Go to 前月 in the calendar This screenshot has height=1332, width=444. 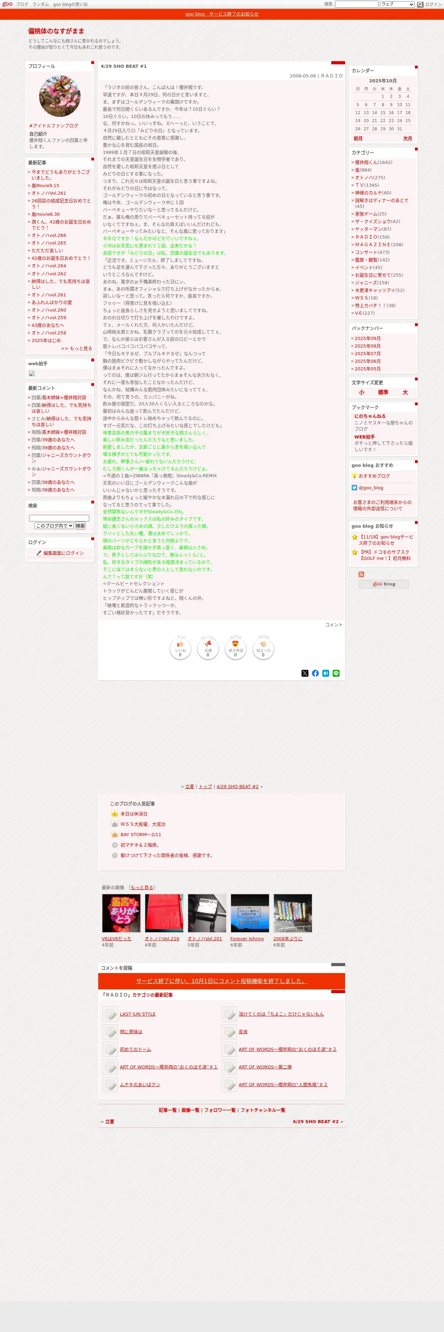click(x=358, y=139)
